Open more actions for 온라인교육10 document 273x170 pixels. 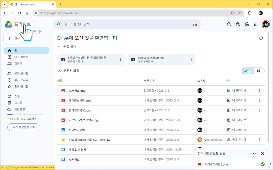point(260,130)
